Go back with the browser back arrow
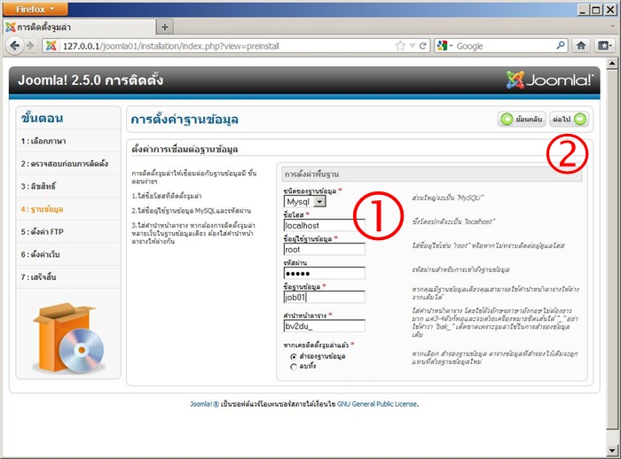Screen dimensions: 621x459 click(x=15, y=46)
